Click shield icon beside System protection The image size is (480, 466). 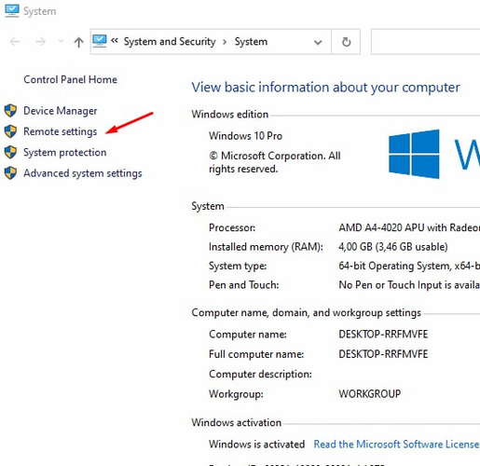(10, 152)
